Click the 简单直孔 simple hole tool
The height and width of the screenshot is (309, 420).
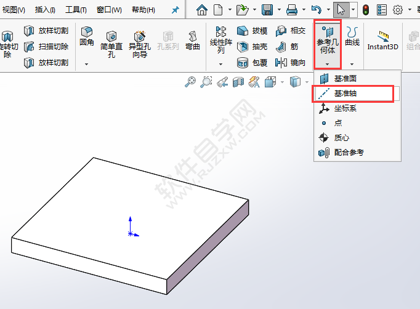point(111,44)
